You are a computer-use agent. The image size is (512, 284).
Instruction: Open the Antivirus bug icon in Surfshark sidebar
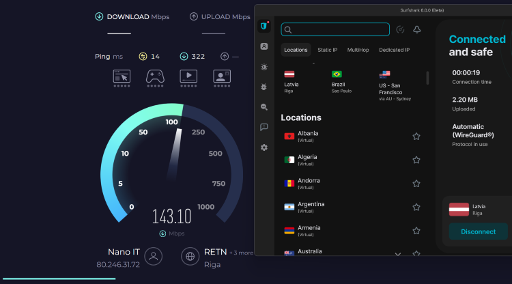pyautogui.click(x=264, y=87)
